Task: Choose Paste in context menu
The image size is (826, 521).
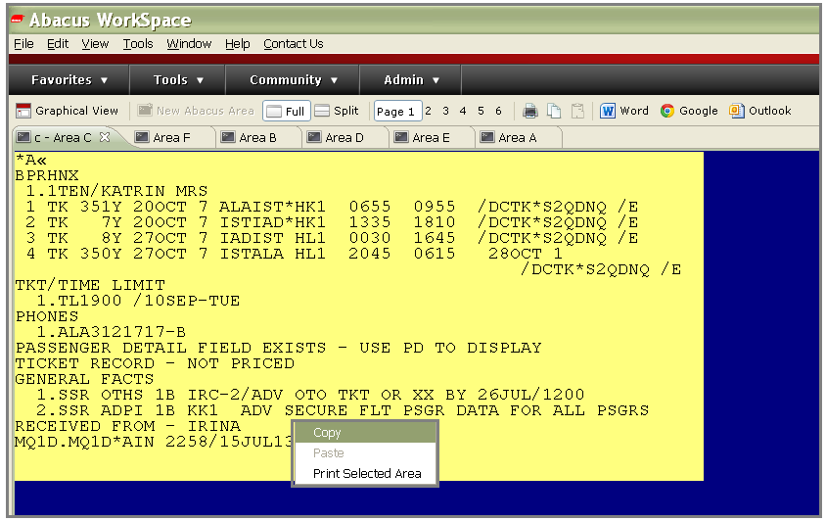Action: (366, 453)
